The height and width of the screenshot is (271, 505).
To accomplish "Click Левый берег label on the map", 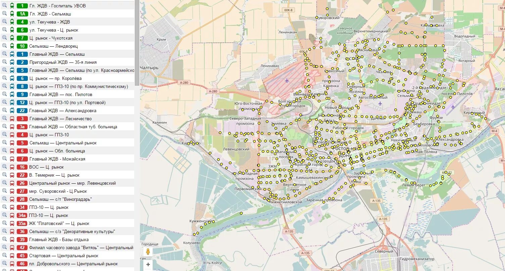I will tap(414, 185).
